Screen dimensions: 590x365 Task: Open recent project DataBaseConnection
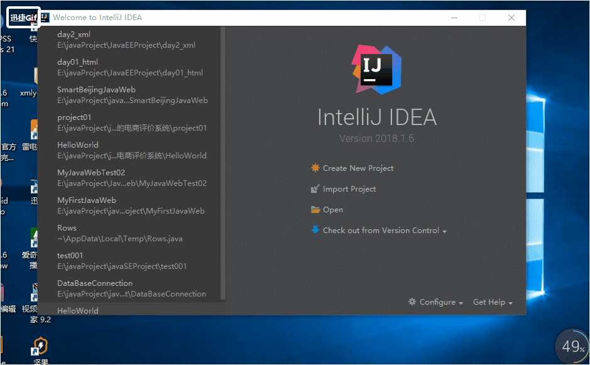click(x=128, y=288)
